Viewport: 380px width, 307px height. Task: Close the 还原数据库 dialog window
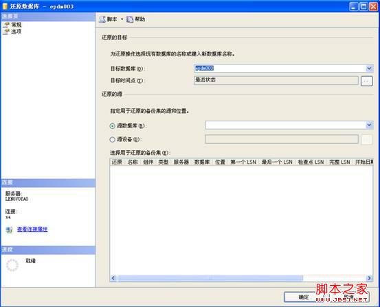373,7
